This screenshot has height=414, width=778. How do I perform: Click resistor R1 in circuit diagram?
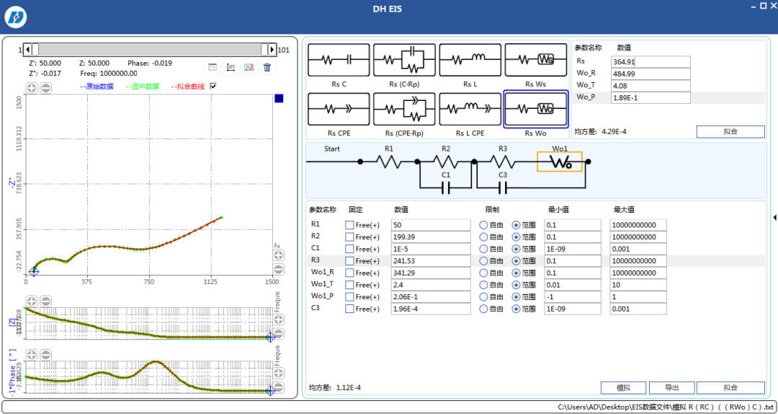pos(389,162)
